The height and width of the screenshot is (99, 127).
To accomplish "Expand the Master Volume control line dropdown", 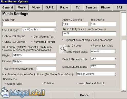I will [115, 74].
